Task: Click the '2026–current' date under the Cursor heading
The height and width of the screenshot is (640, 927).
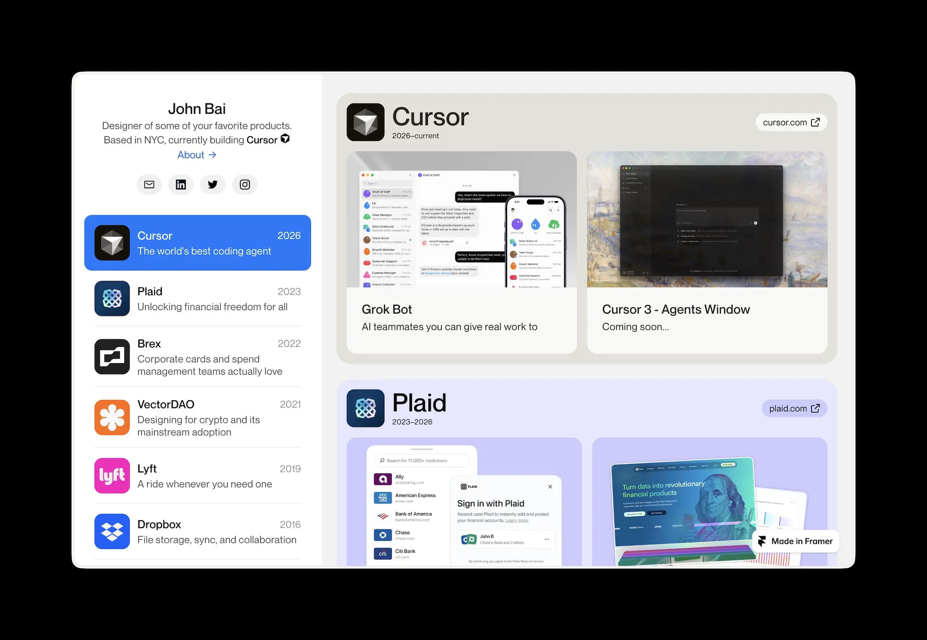Action: 416,135
